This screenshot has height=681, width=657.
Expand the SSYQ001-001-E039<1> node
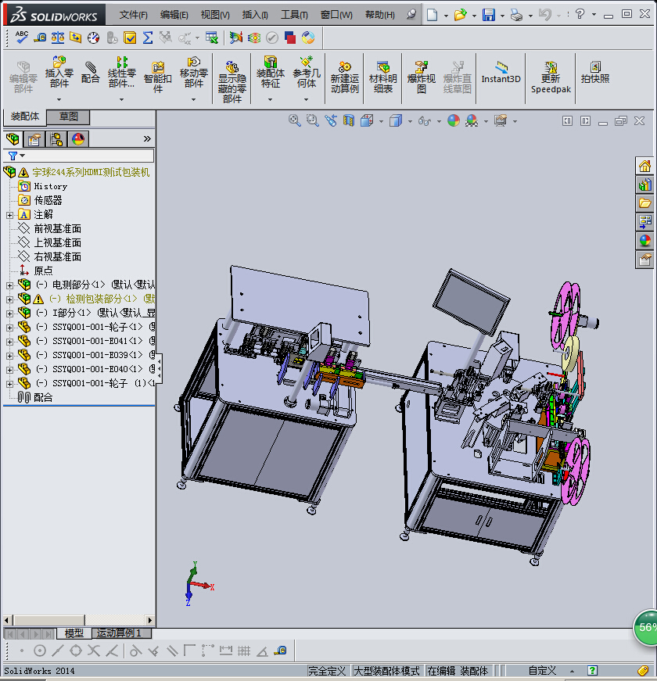tap(9, 356)
